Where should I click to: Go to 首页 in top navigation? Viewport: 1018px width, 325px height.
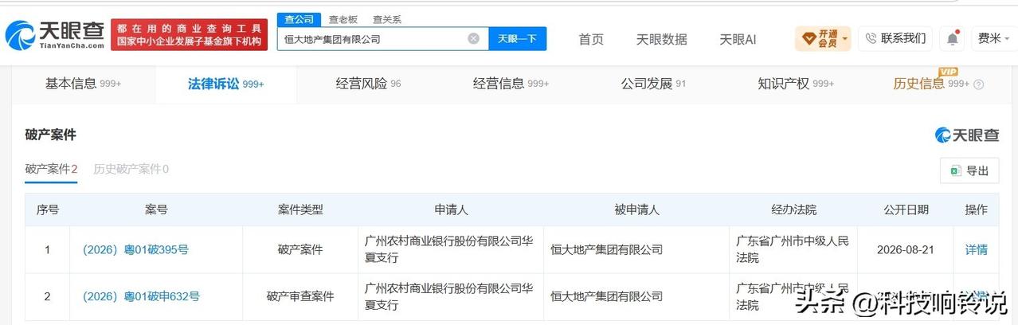(x=591, y=39)
